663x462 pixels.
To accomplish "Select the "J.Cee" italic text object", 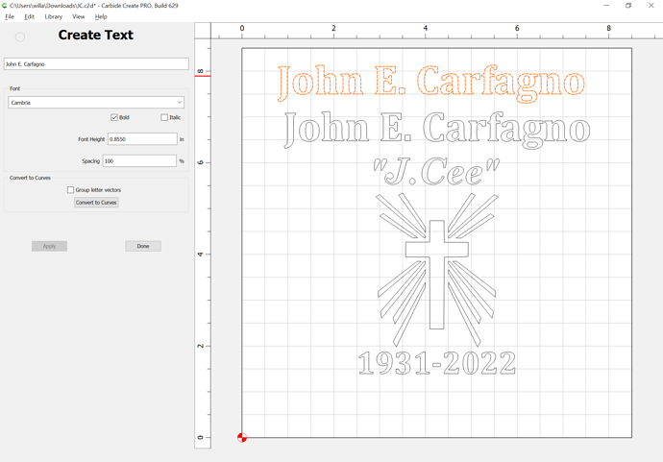I will click(436, 172).
